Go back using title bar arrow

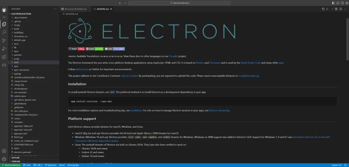120,3
